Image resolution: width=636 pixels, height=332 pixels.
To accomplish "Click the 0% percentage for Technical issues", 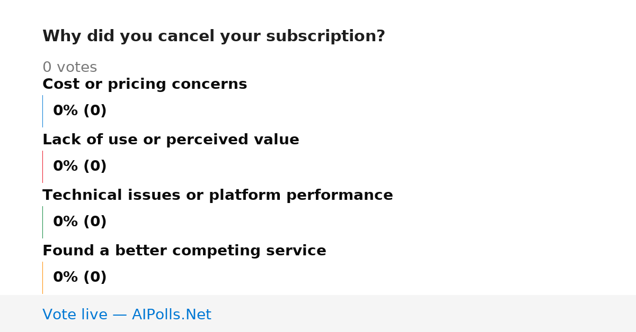I will tap(66, 222).
